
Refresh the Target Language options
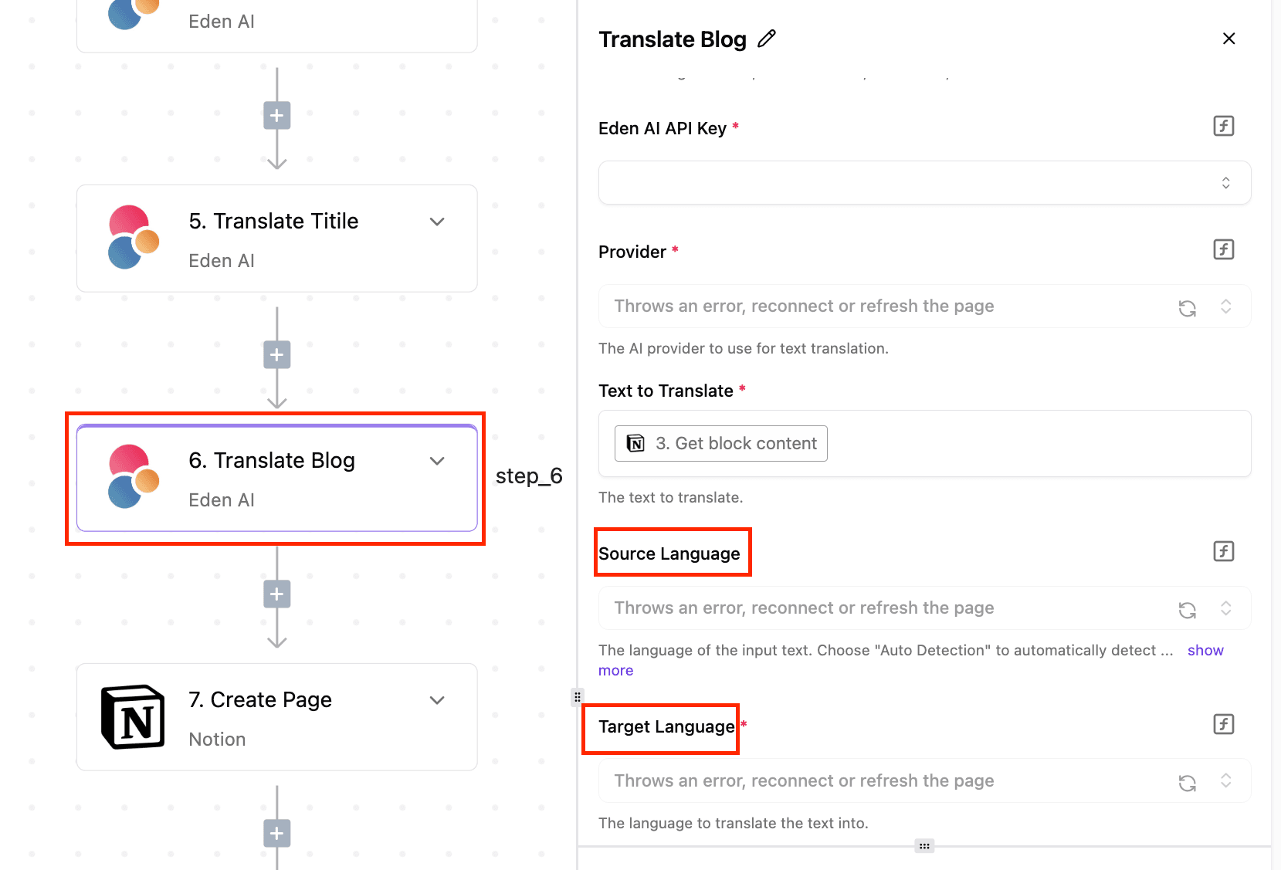click(x=1187, y=783)
